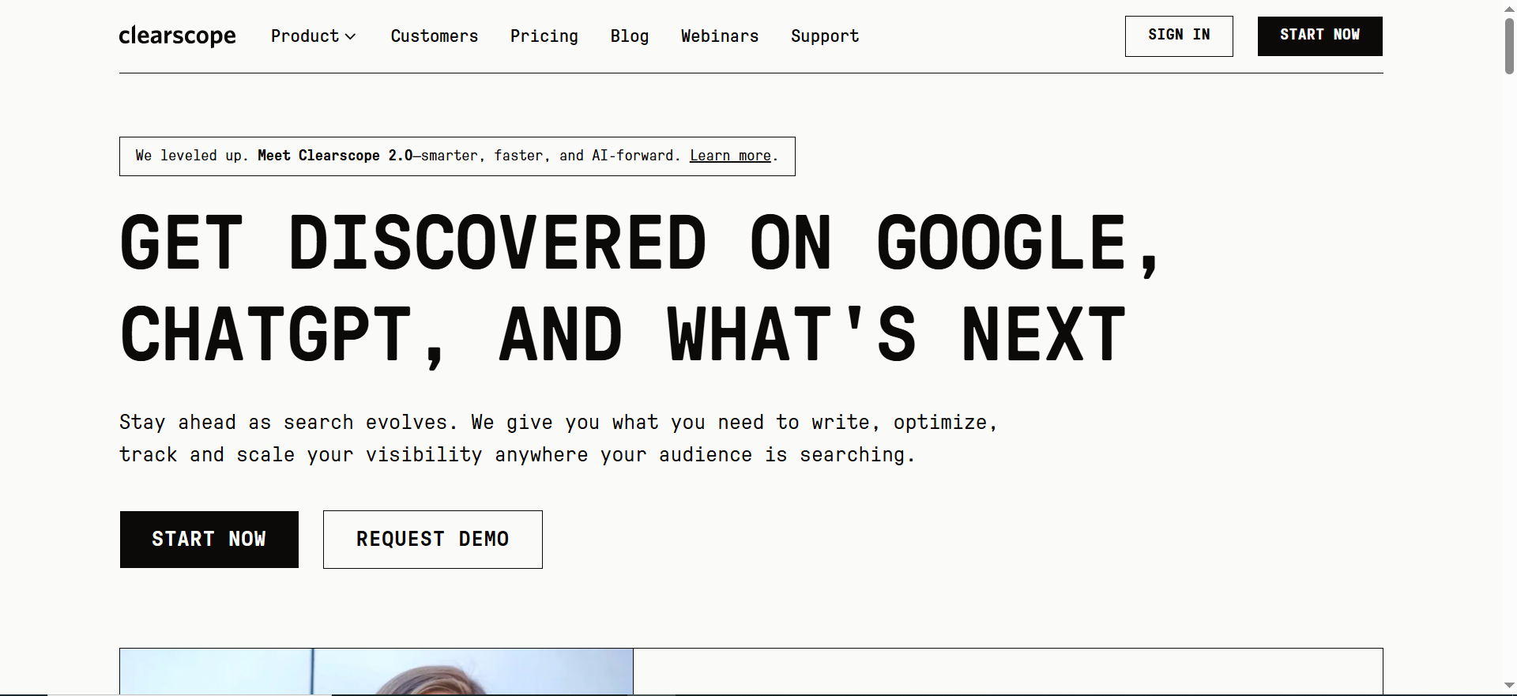Click the Request Demo button
Viewport: 1517px width, 696px height.
click(433, 540)
